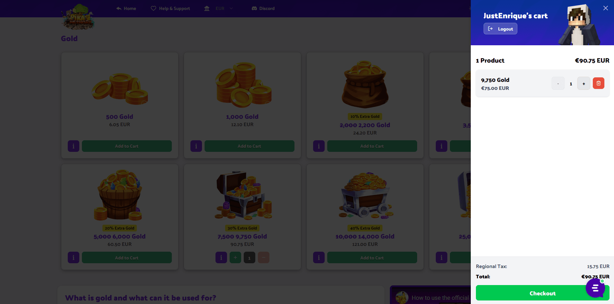This screenshot has height=304, width=614.
Task: Go to Home in the top navigation
Action: click(126, 8)
